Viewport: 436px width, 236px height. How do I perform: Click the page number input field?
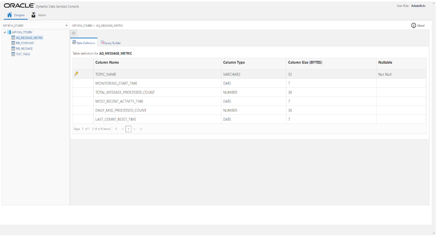pos(129,129)
